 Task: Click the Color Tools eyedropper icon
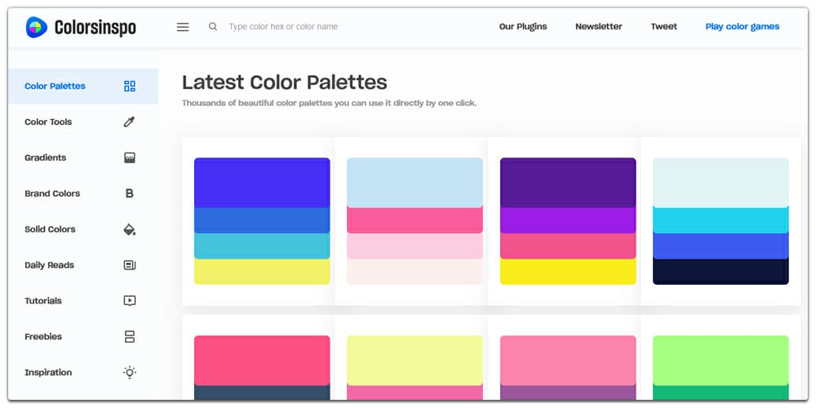coord(130,122)
